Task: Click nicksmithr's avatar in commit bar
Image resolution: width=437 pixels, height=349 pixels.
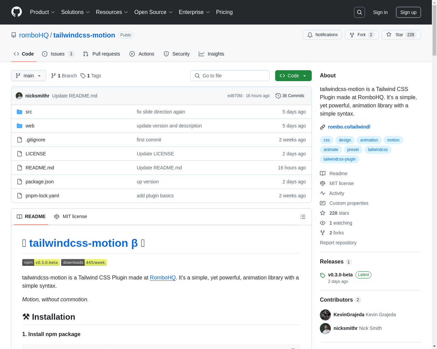Action: click(19, 96)
